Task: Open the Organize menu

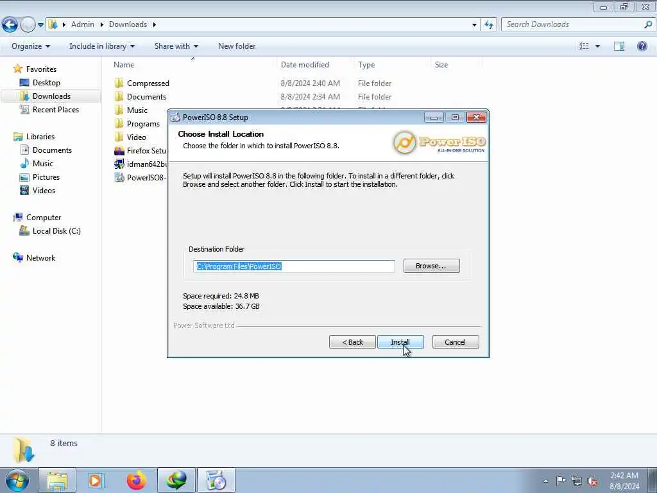Action: [x=31, y=46]
